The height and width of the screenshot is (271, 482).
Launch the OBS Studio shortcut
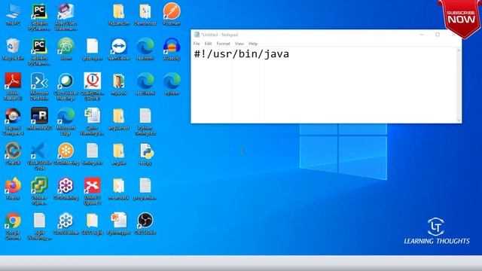pos(145,224)
